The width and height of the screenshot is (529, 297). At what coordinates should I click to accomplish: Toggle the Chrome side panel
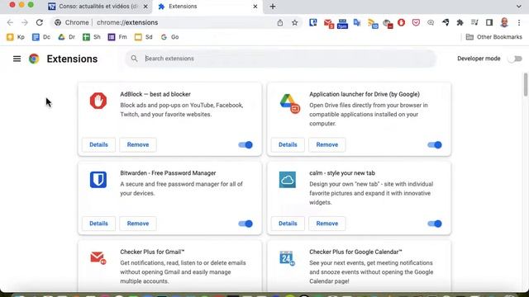click(x=489, y=22)
